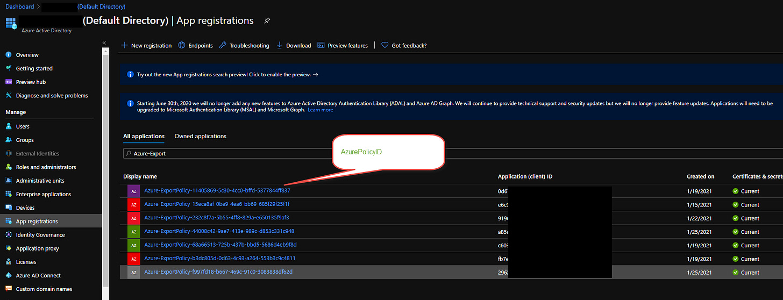Click the Administrative units icon
Image resolution: width=783 pixels, height=300 pixels.
click(9, 181)
